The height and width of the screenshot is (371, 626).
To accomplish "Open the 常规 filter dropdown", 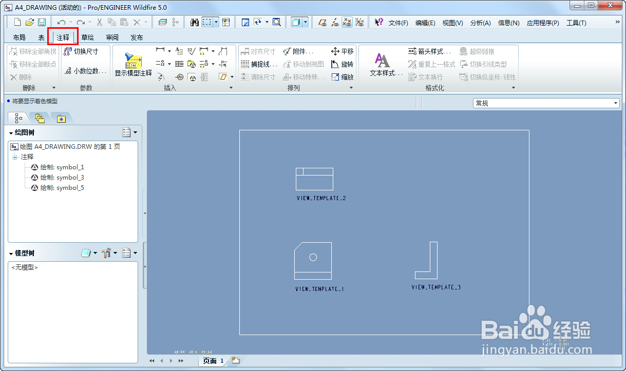I will coord(546,103).
